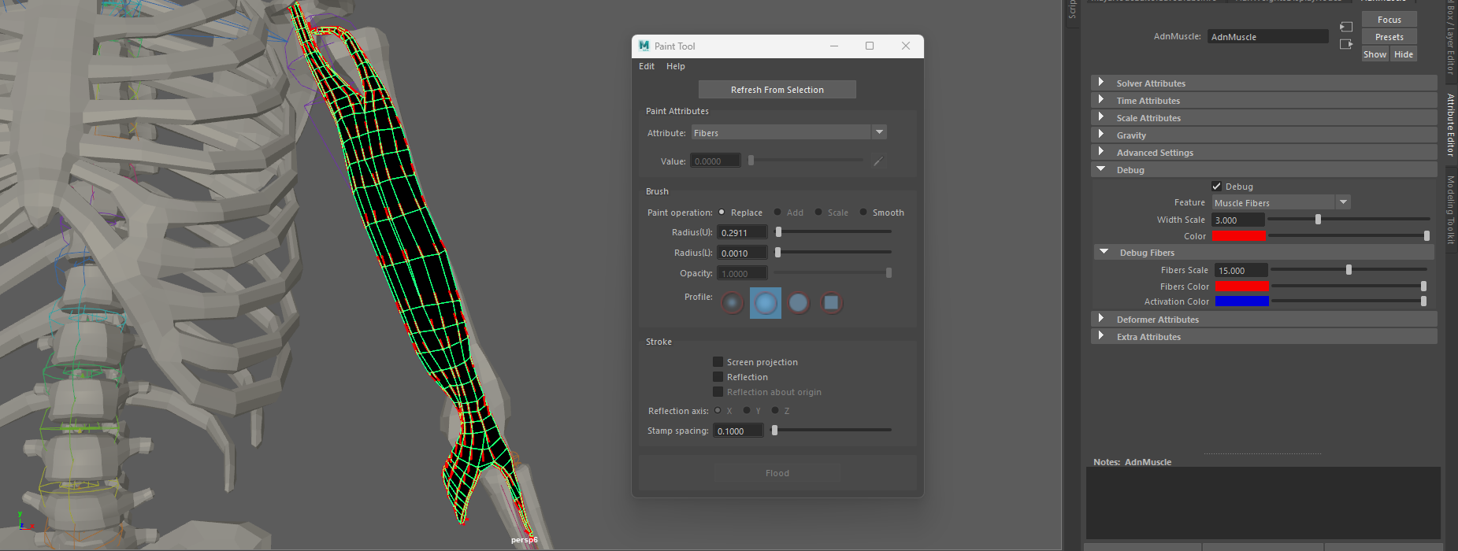
Task: Click the blue Activation Color swatch
Action: (1241, 301)
